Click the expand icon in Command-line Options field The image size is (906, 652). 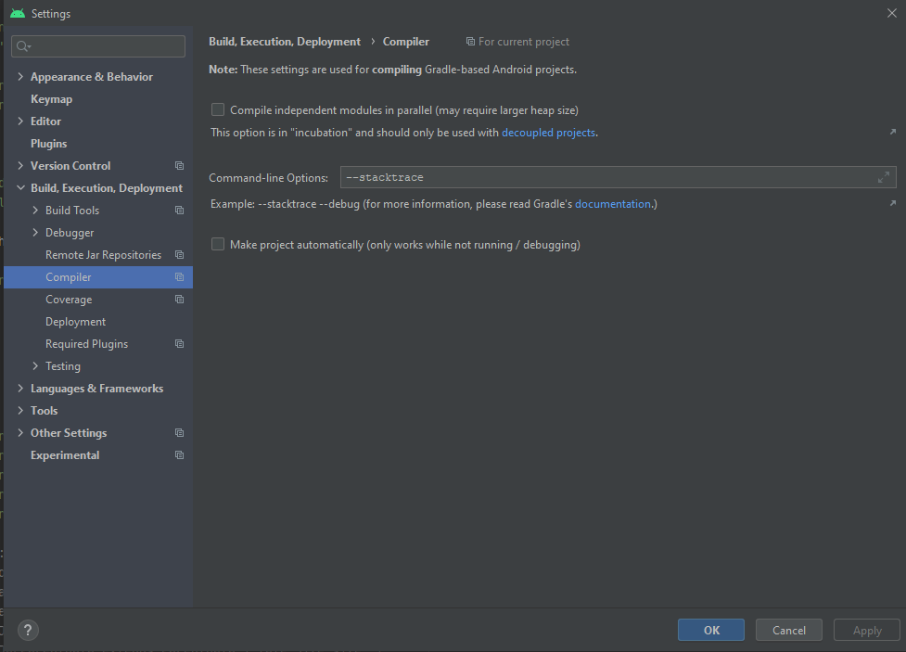click(884, 177)
